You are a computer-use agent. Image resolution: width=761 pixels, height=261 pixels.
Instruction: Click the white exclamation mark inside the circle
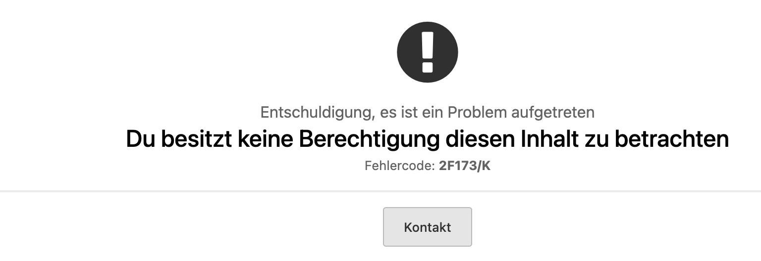tap(427, 52)
